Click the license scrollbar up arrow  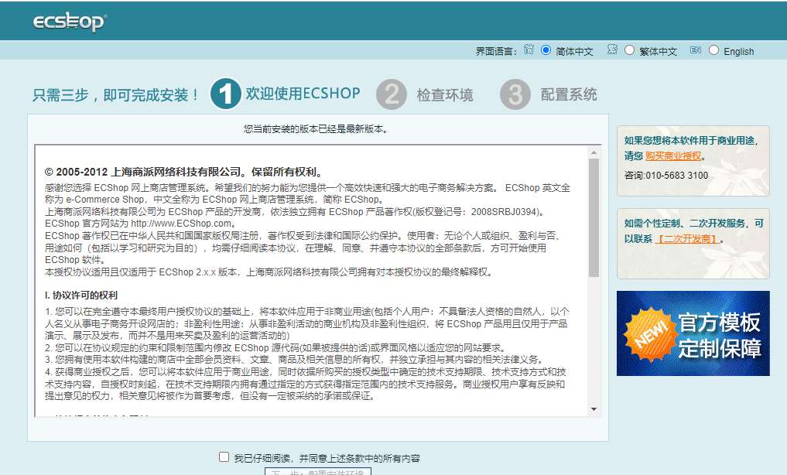tap(594, 150)
